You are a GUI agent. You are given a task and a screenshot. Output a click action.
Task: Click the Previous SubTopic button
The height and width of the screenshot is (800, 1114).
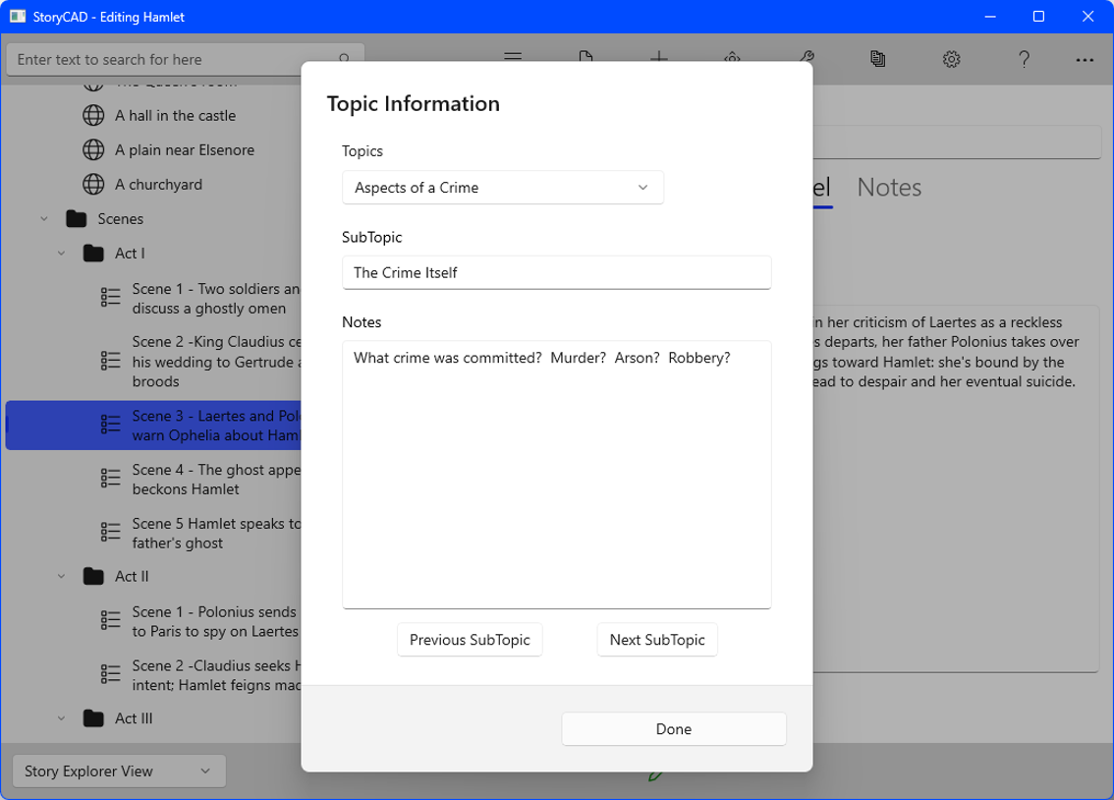[x=470, y=640]
